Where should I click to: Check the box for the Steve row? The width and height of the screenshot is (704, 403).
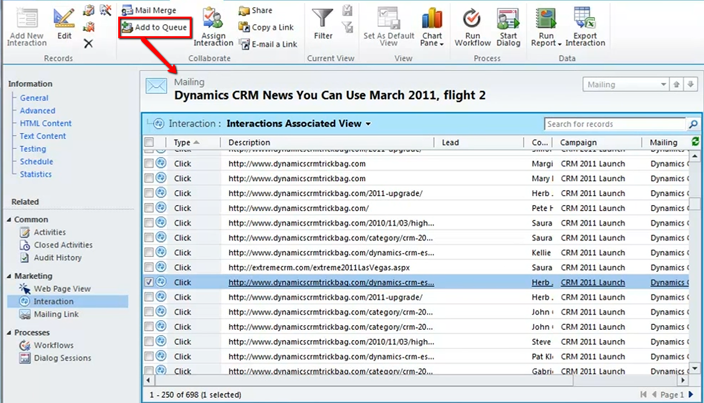[149, 342]
